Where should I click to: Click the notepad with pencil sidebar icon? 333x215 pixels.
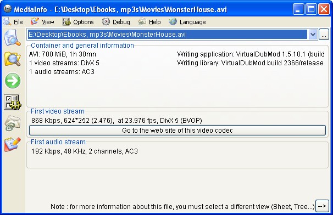[13, 144]
